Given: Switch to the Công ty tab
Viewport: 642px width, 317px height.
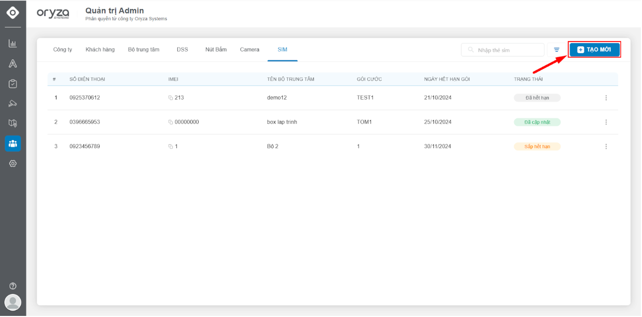Looking at the screenshot, I should (x=62, y=50).
